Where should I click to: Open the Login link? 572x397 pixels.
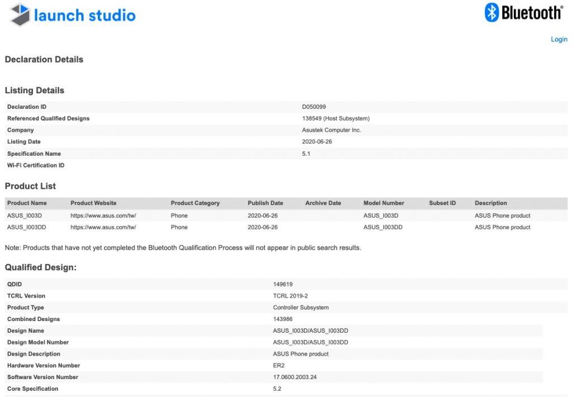[x=559, y=40]
